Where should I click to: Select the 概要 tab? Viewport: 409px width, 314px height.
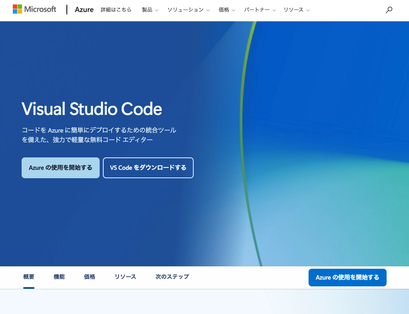(29, 277)
